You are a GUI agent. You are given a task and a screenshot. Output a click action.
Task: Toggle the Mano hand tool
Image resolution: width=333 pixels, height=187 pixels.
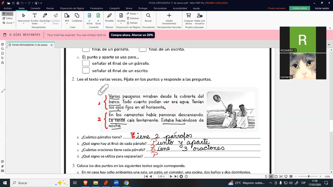click(x=8, y=14)
